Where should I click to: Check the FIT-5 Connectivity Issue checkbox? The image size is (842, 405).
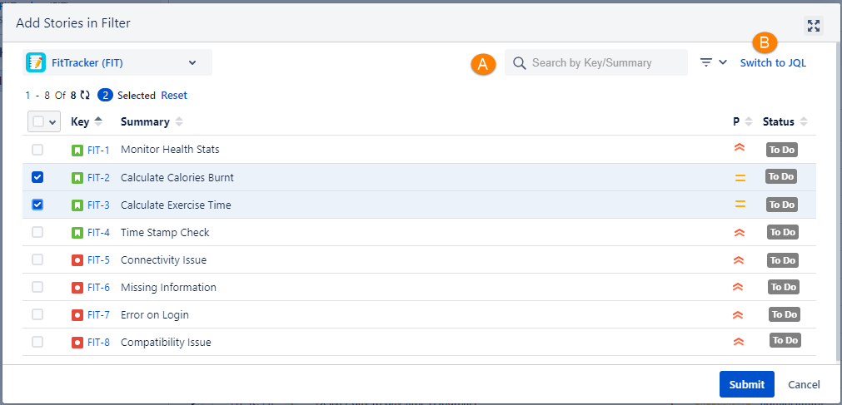pos(37,259)
